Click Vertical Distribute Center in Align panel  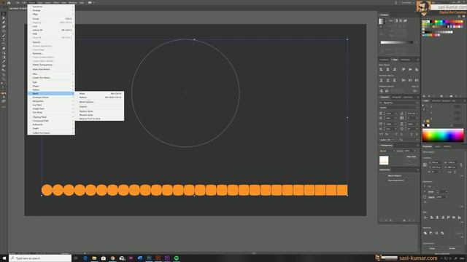[x=387, y=80]
